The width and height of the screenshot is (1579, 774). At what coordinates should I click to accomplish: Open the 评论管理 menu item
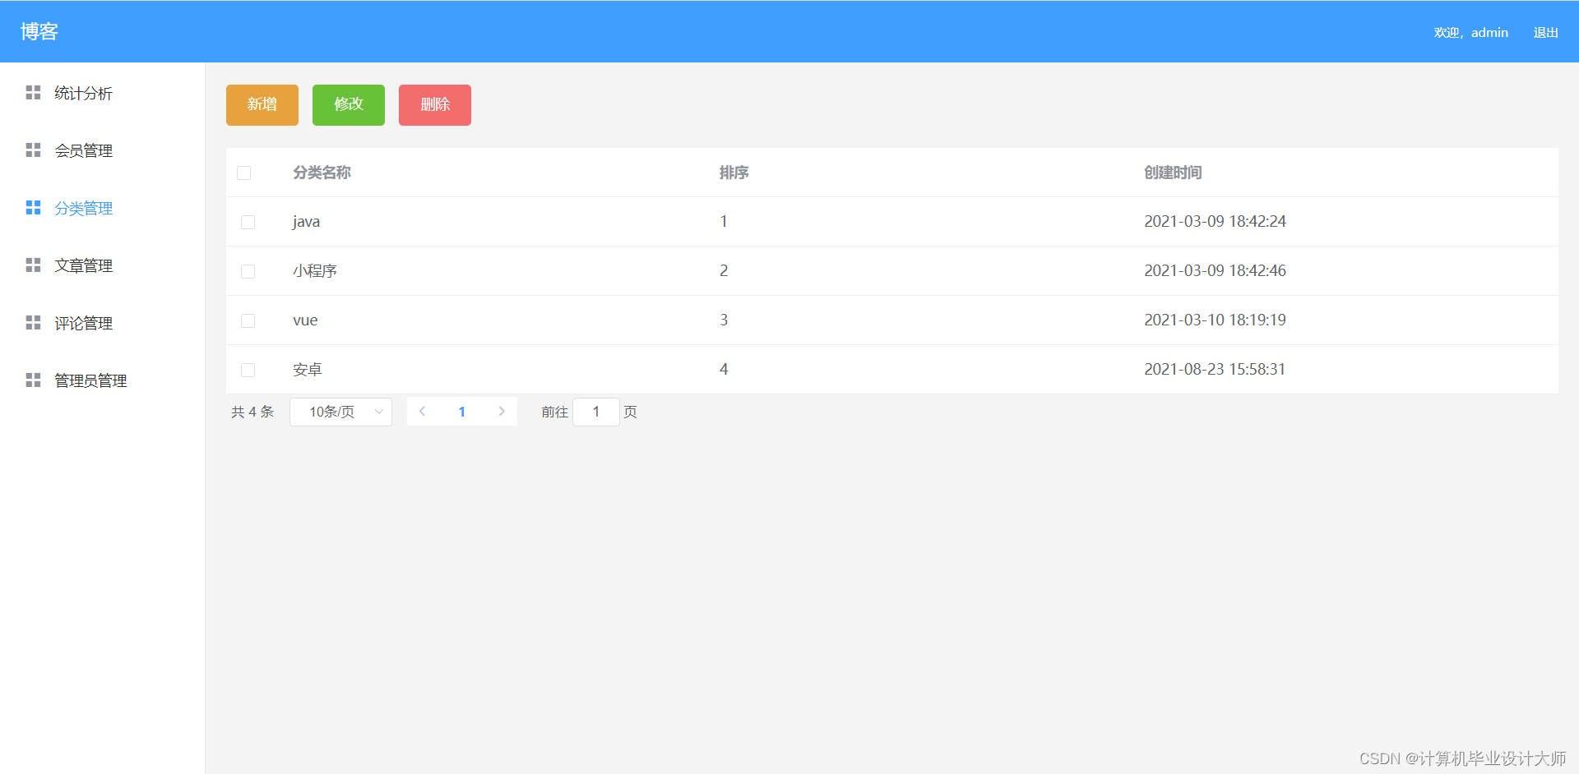pyautogui.click(x=102, y=323)
